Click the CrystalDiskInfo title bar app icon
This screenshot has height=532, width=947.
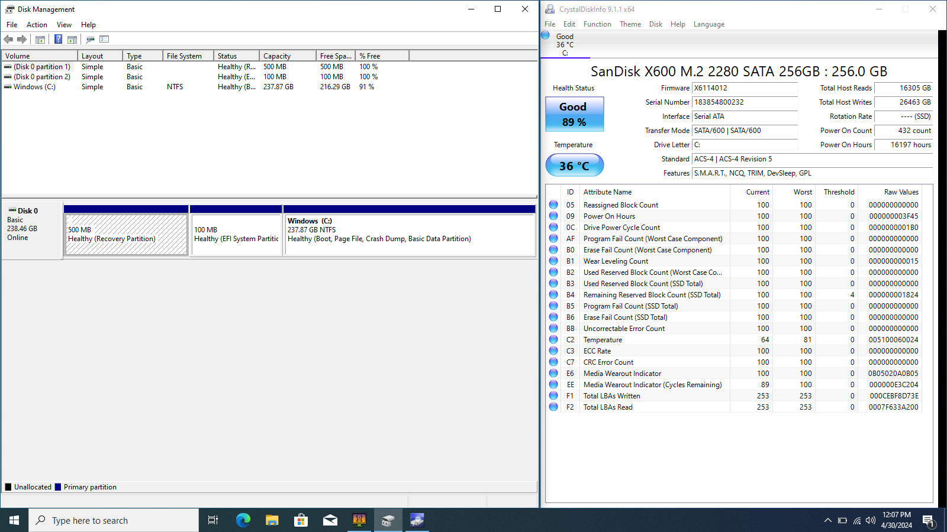tap(550, 9)
